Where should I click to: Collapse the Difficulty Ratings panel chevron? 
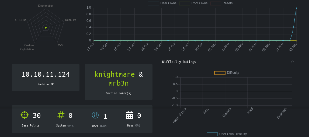[x=293, y=62]
